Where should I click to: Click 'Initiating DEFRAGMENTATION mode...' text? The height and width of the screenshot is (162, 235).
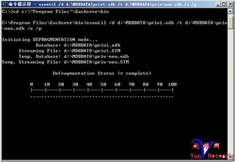click(x=50, y=40)
